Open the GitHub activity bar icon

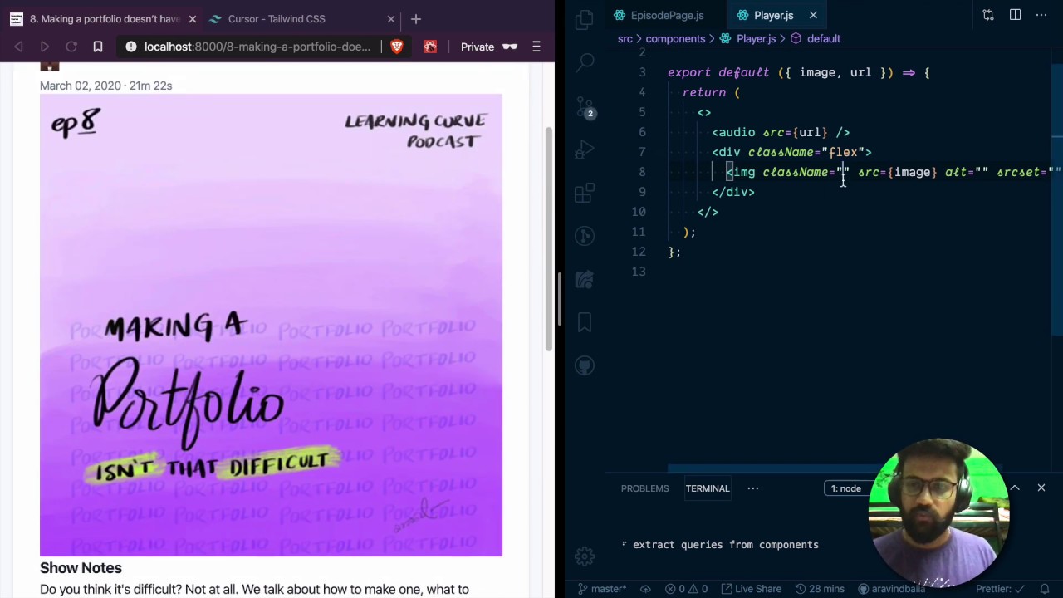click(585, 365)
